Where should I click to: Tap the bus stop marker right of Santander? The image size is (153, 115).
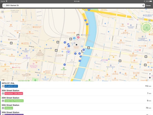pos(56,51)
